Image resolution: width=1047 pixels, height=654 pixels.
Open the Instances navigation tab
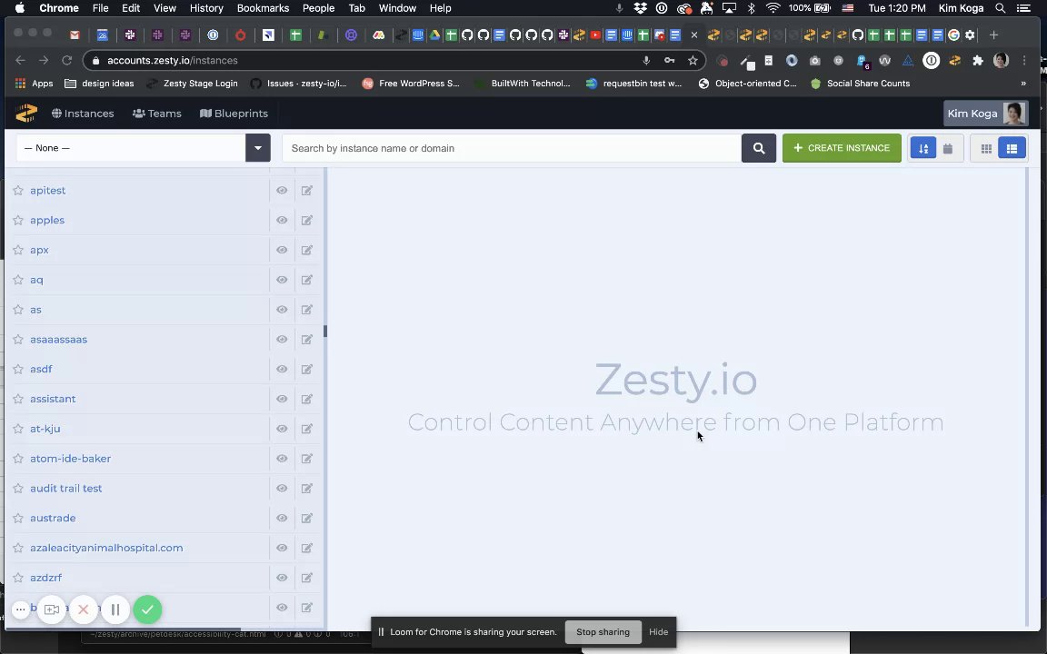click(x=83, y=114)
